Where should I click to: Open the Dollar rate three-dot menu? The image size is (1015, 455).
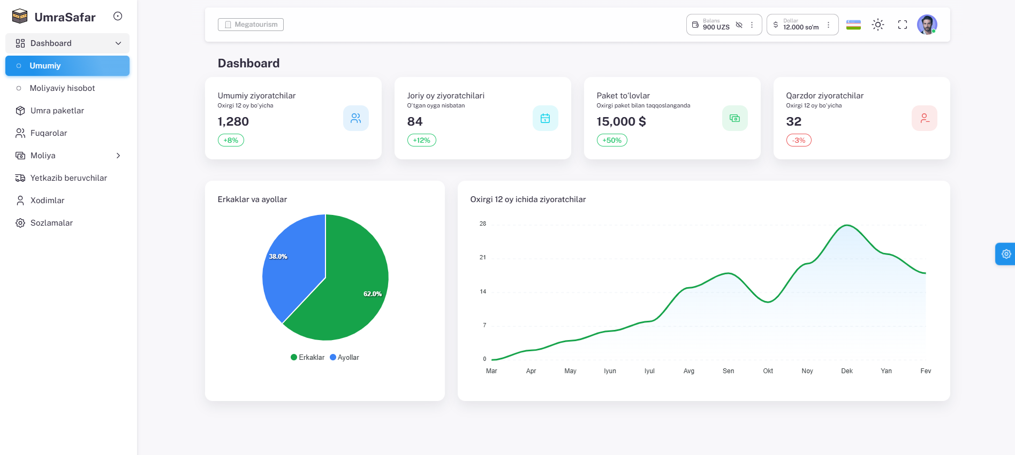click(828, 25)
